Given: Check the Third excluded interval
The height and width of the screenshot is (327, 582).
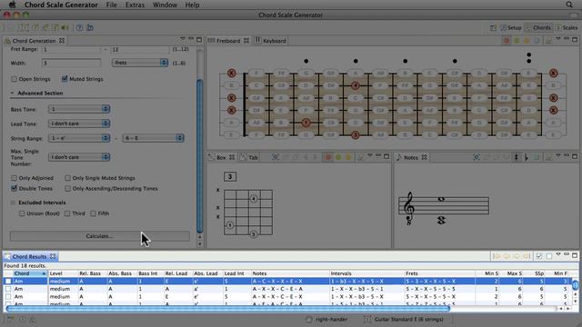Looking at the screenshot, I should pyautogui.click(x=67, y=213).
